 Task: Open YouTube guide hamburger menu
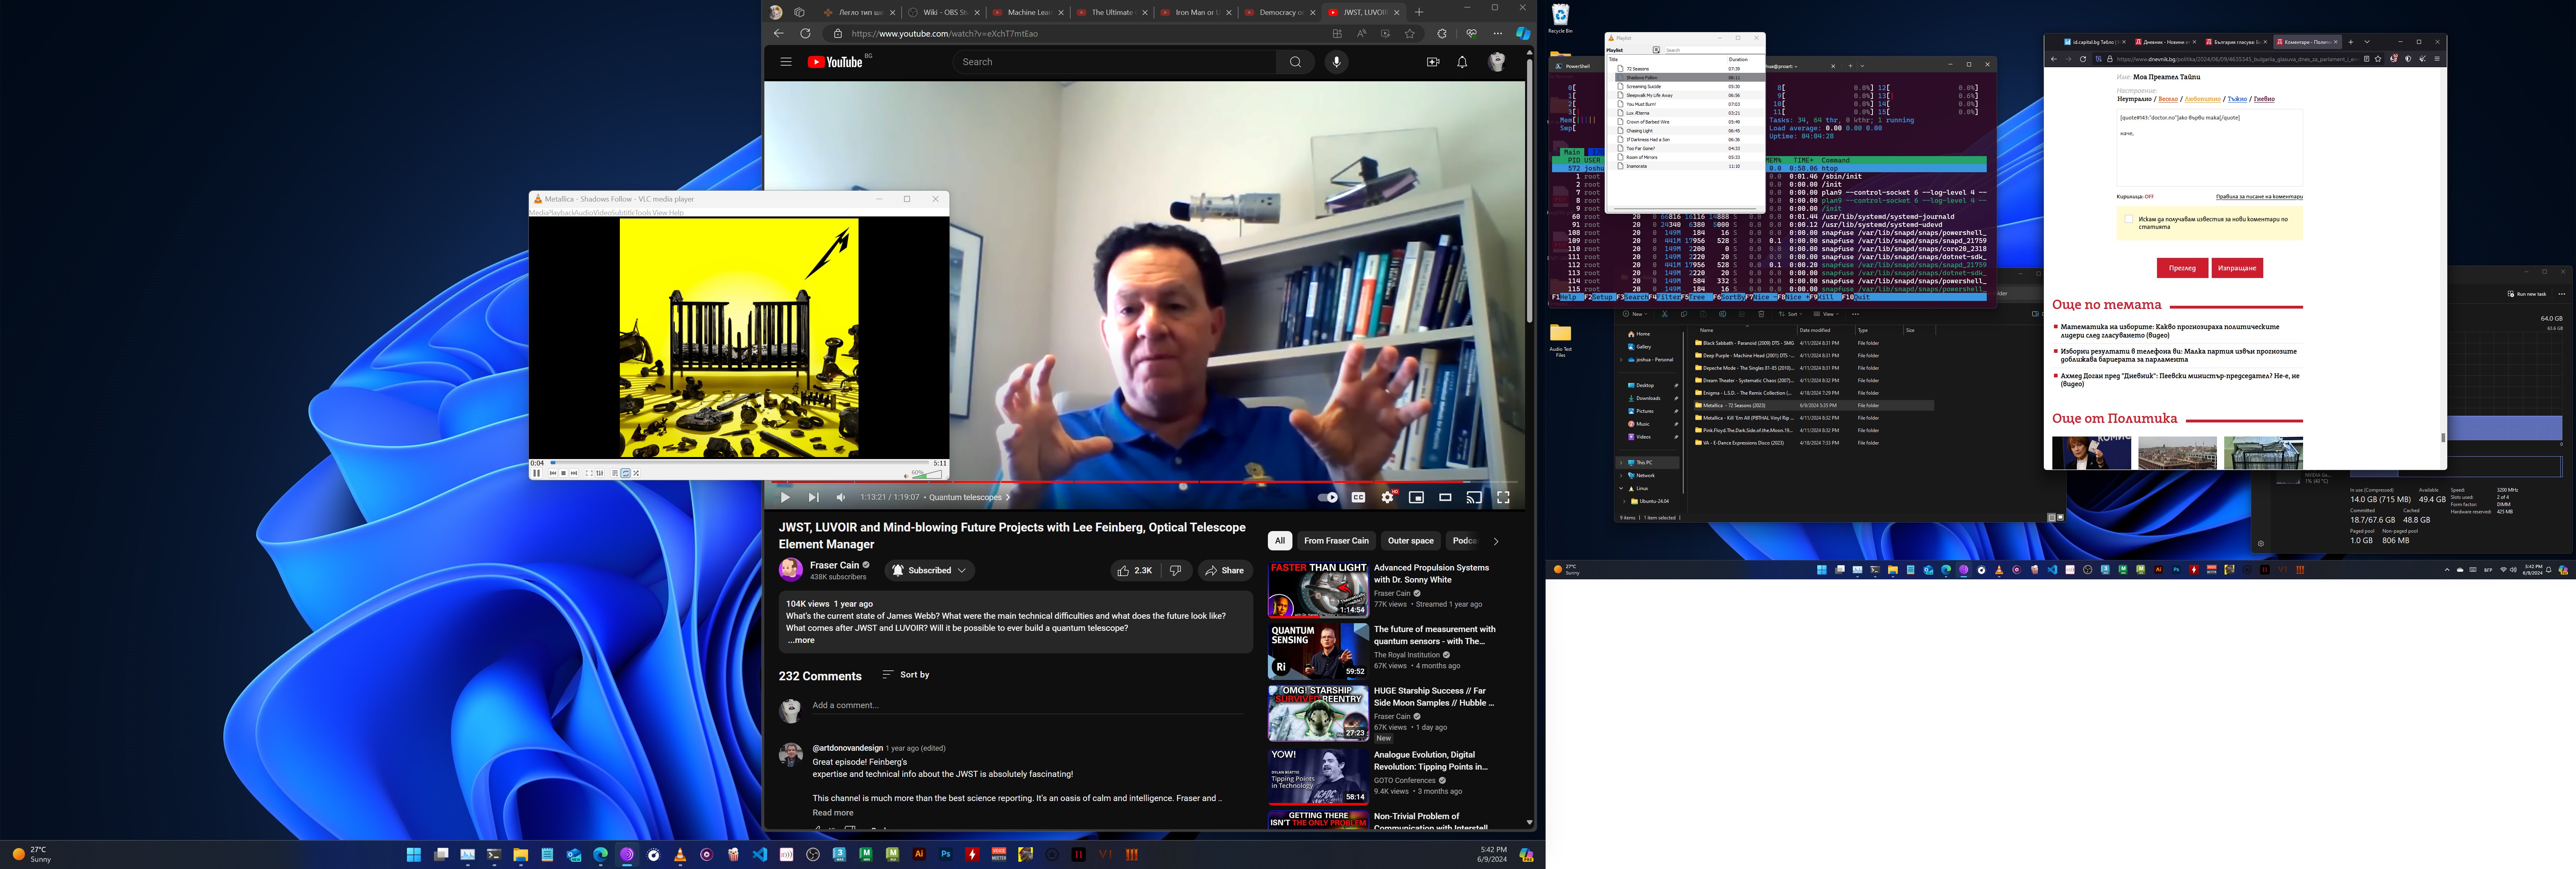786,62
